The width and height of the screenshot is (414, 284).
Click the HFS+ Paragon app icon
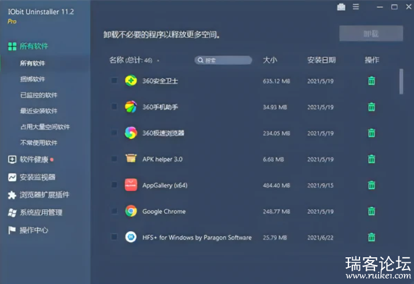[131, 237]
